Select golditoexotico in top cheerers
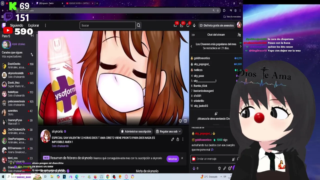The width and height of the screenshot is (320, 180). pyautogui.click(x=202, y=58)
